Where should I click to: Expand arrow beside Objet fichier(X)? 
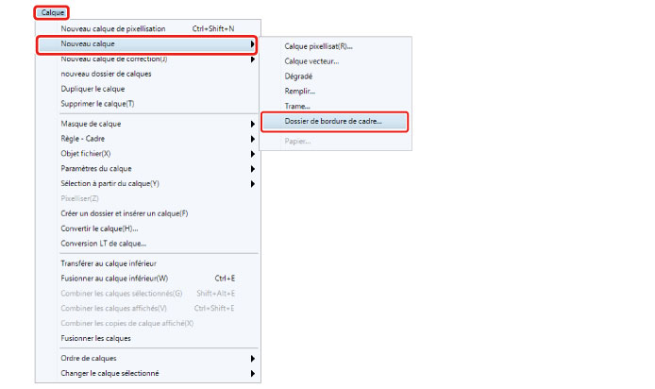point(252,154)
